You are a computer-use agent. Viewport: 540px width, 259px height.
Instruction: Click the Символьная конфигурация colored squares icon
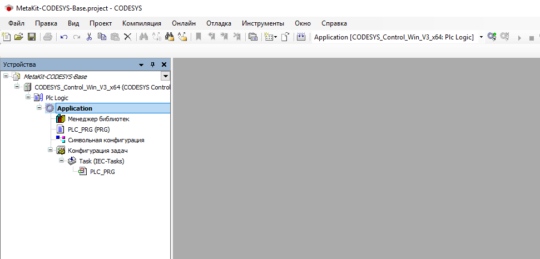(x=61, y=140)
